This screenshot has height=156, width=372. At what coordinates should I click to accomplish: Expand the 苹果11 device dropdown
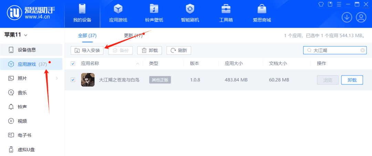point(26,35)
